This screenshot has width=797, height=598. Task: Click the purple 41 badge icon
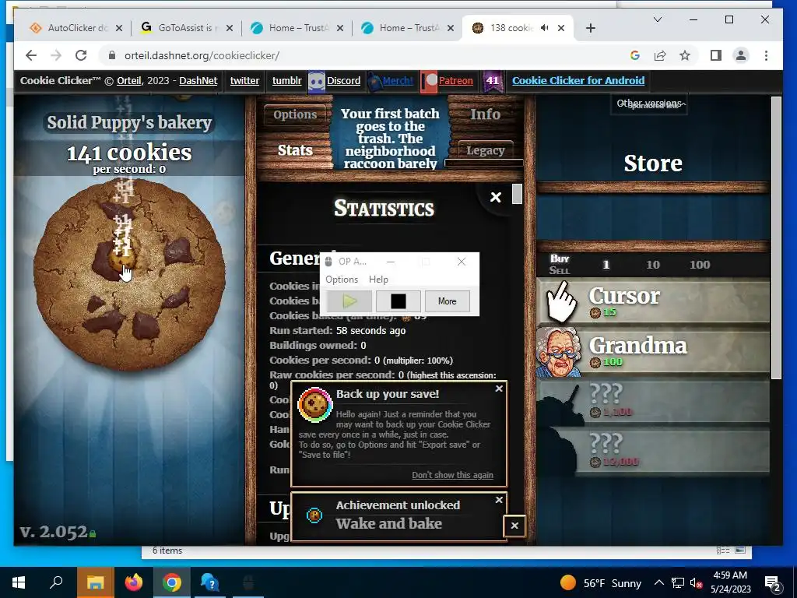(x=493, y=81)
